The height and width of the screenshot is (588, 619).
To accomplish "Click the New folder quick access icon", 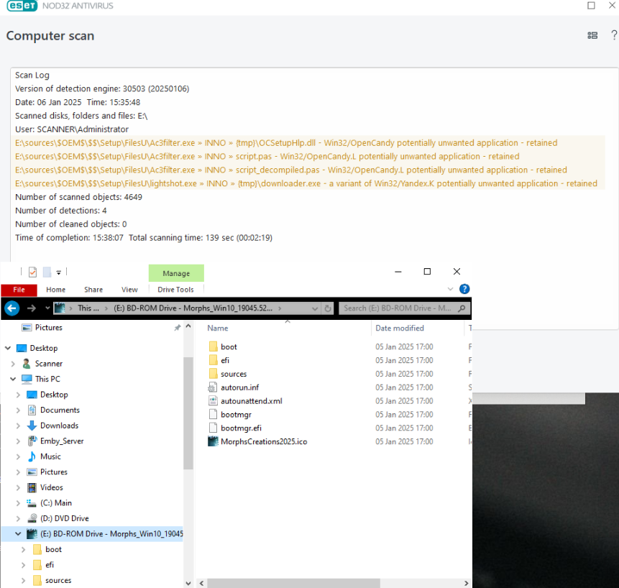I will click(x=47, y=272).
